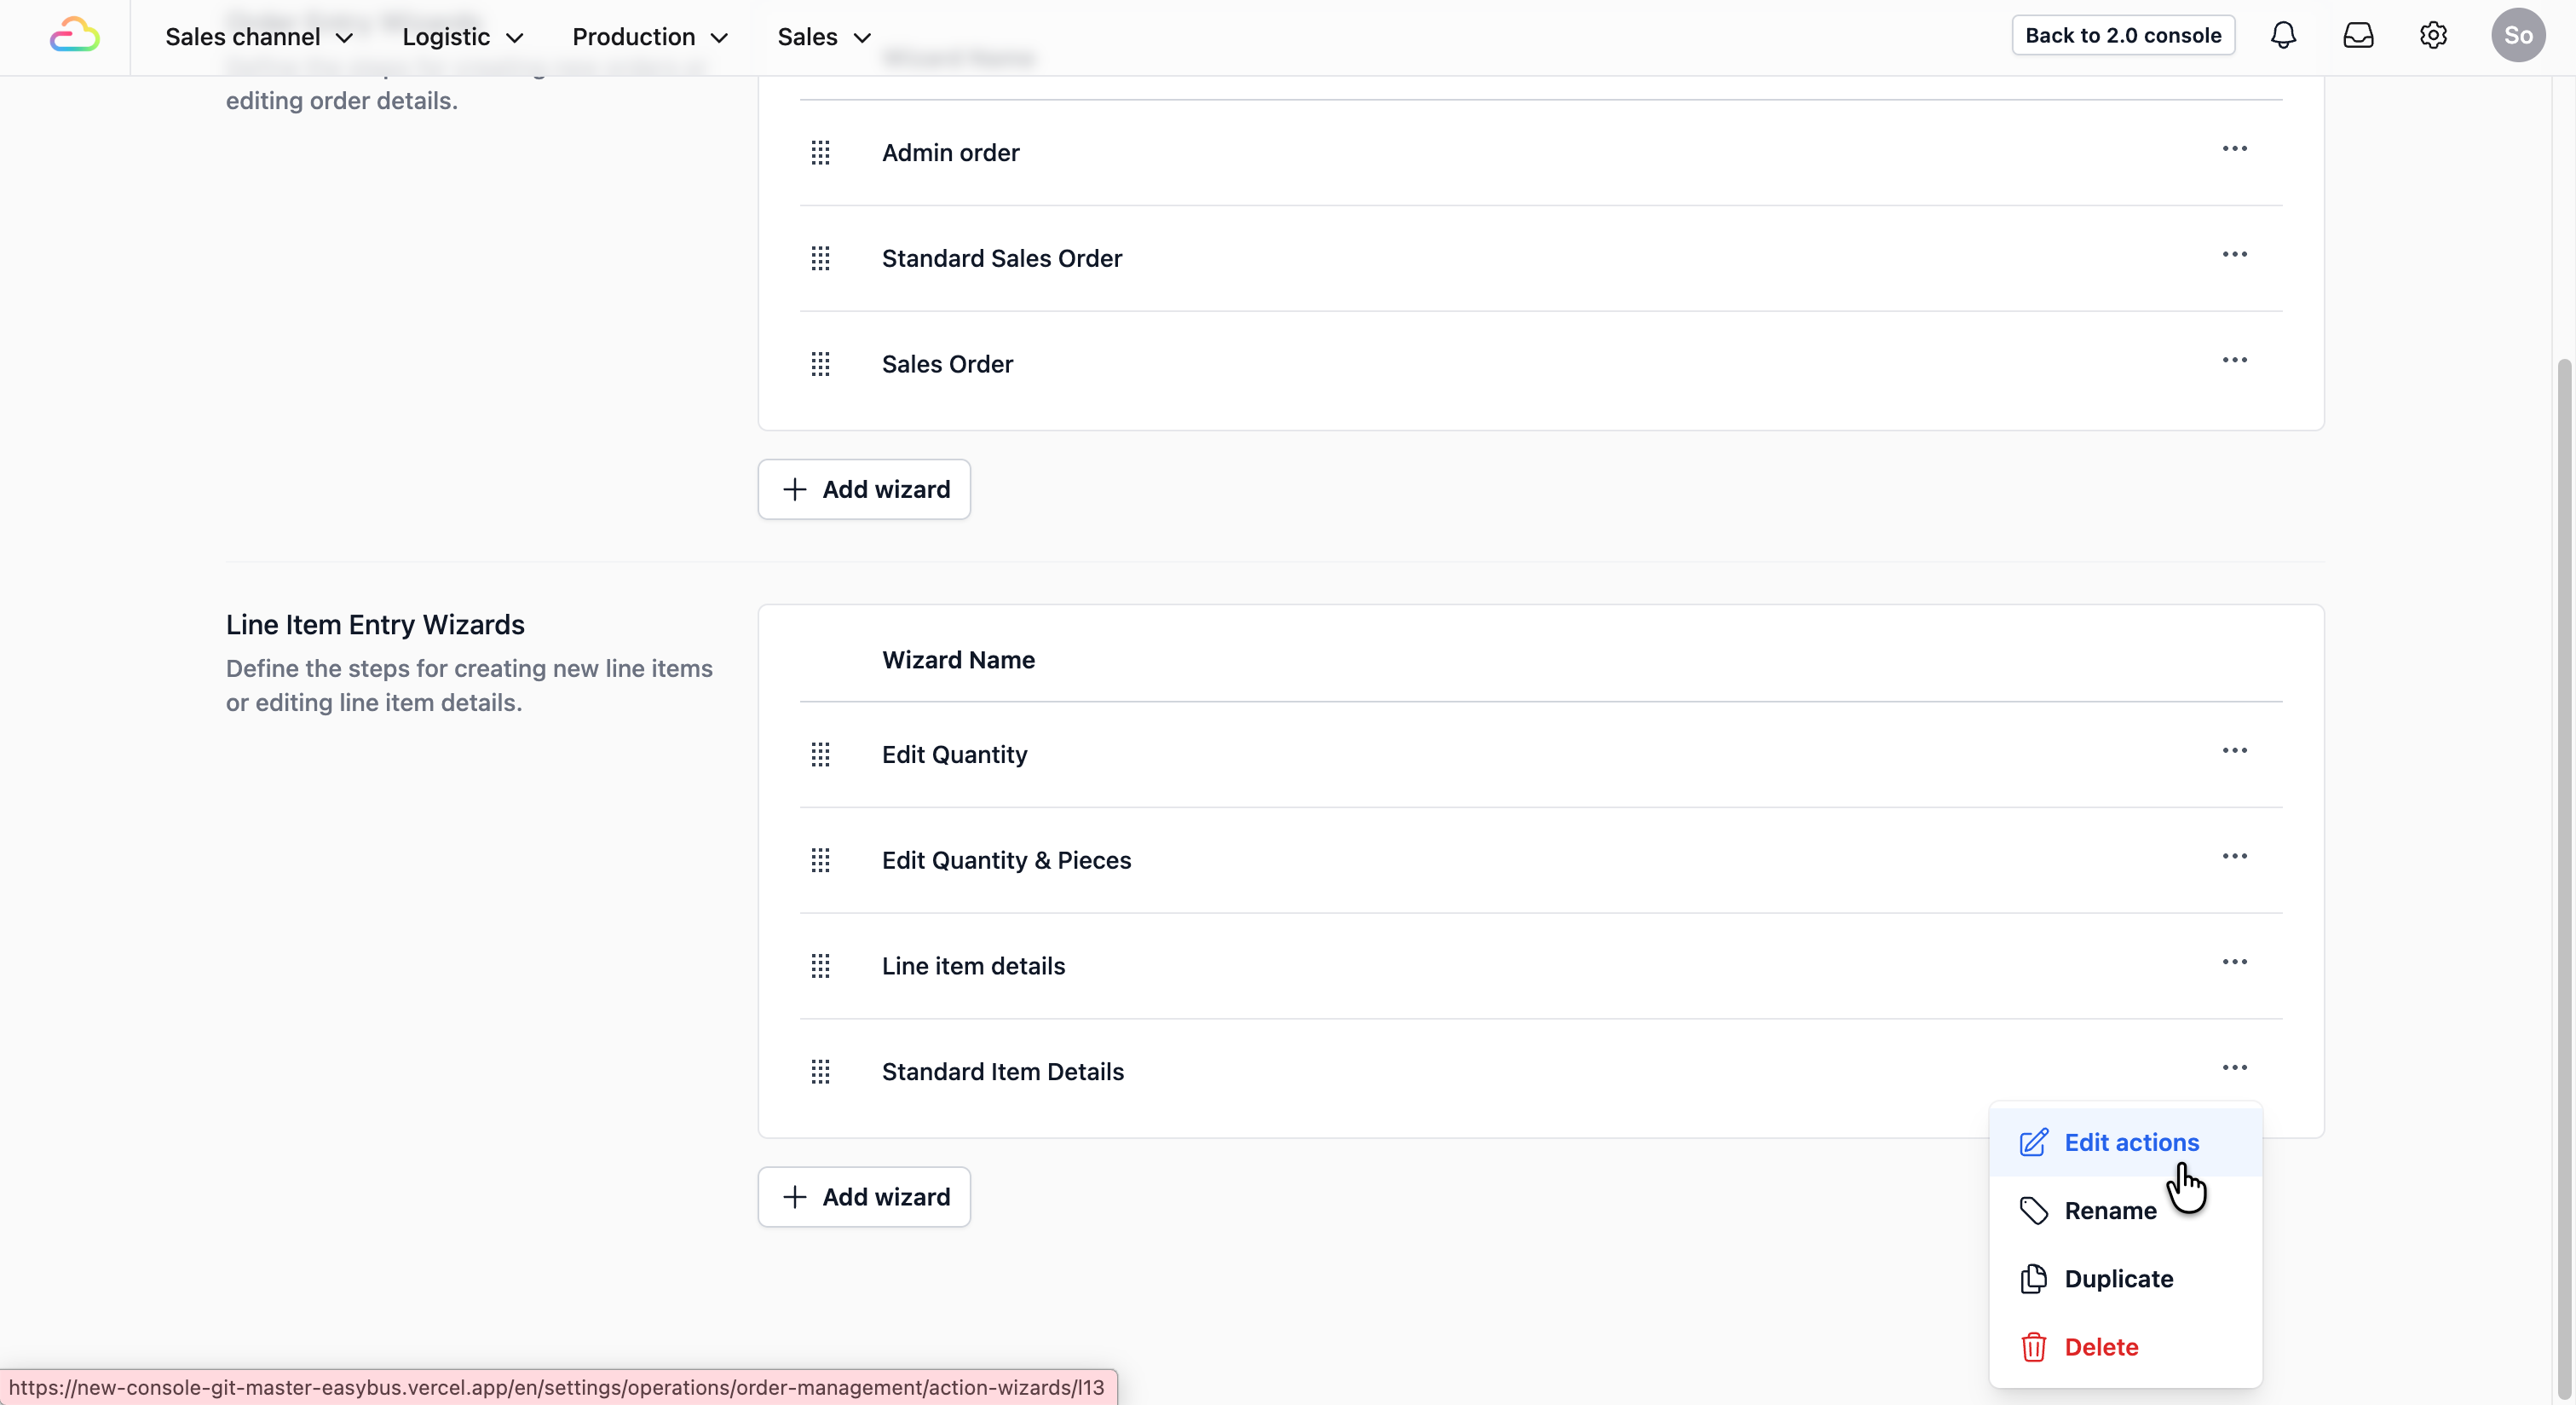
Task: Open more options for Line item details
Action: pyautogui.click(x=2234, y=963)
